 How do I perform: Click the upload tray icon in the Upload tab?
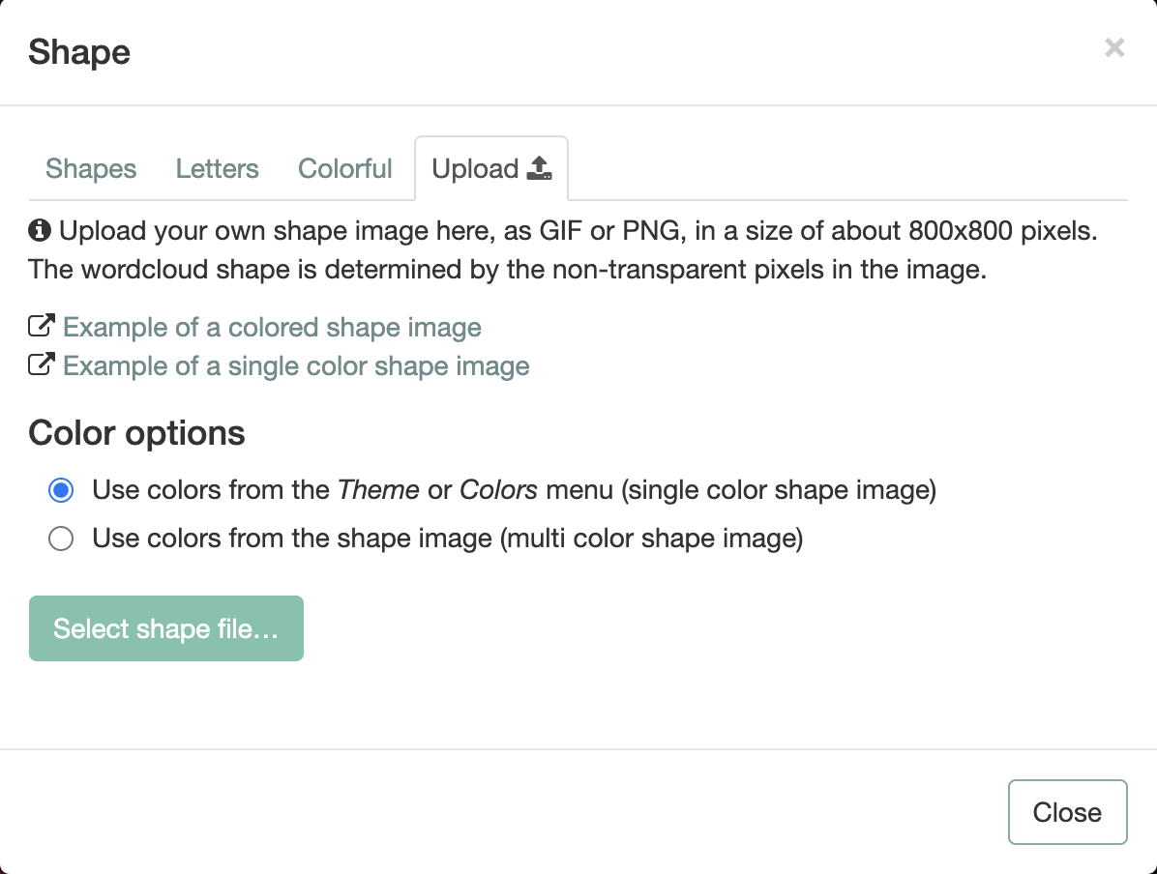point(540,168)
